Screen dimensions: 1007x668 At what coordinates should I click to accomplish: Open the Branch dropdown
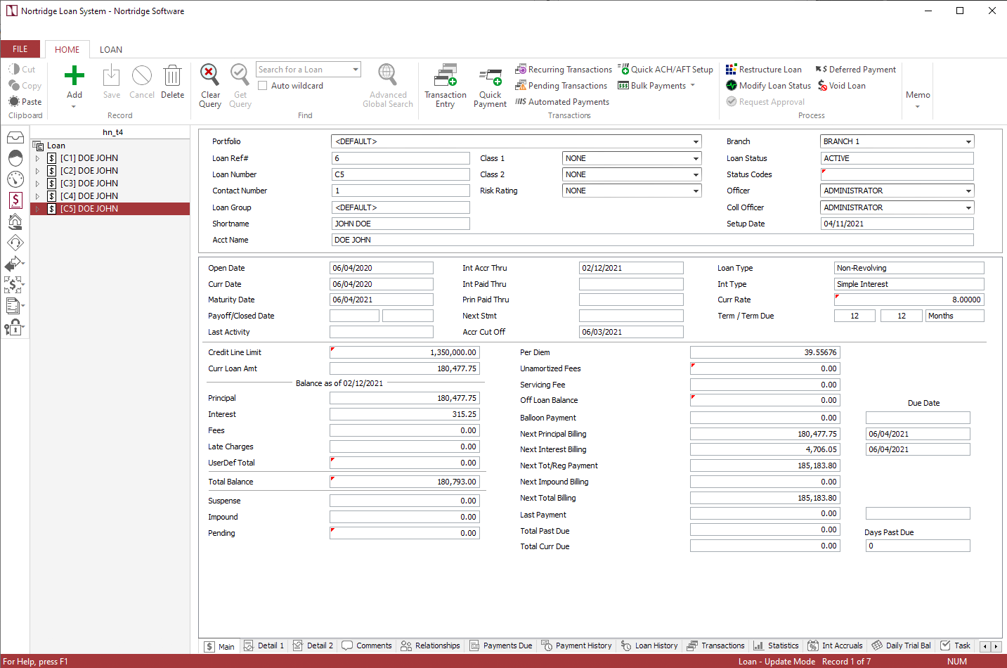tap(968, 142)
